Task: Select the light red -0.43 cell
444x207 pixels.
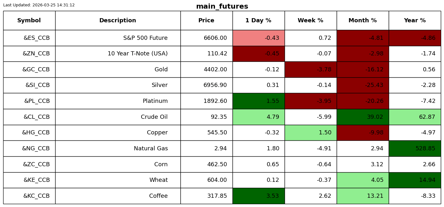Action: (258, 38)
